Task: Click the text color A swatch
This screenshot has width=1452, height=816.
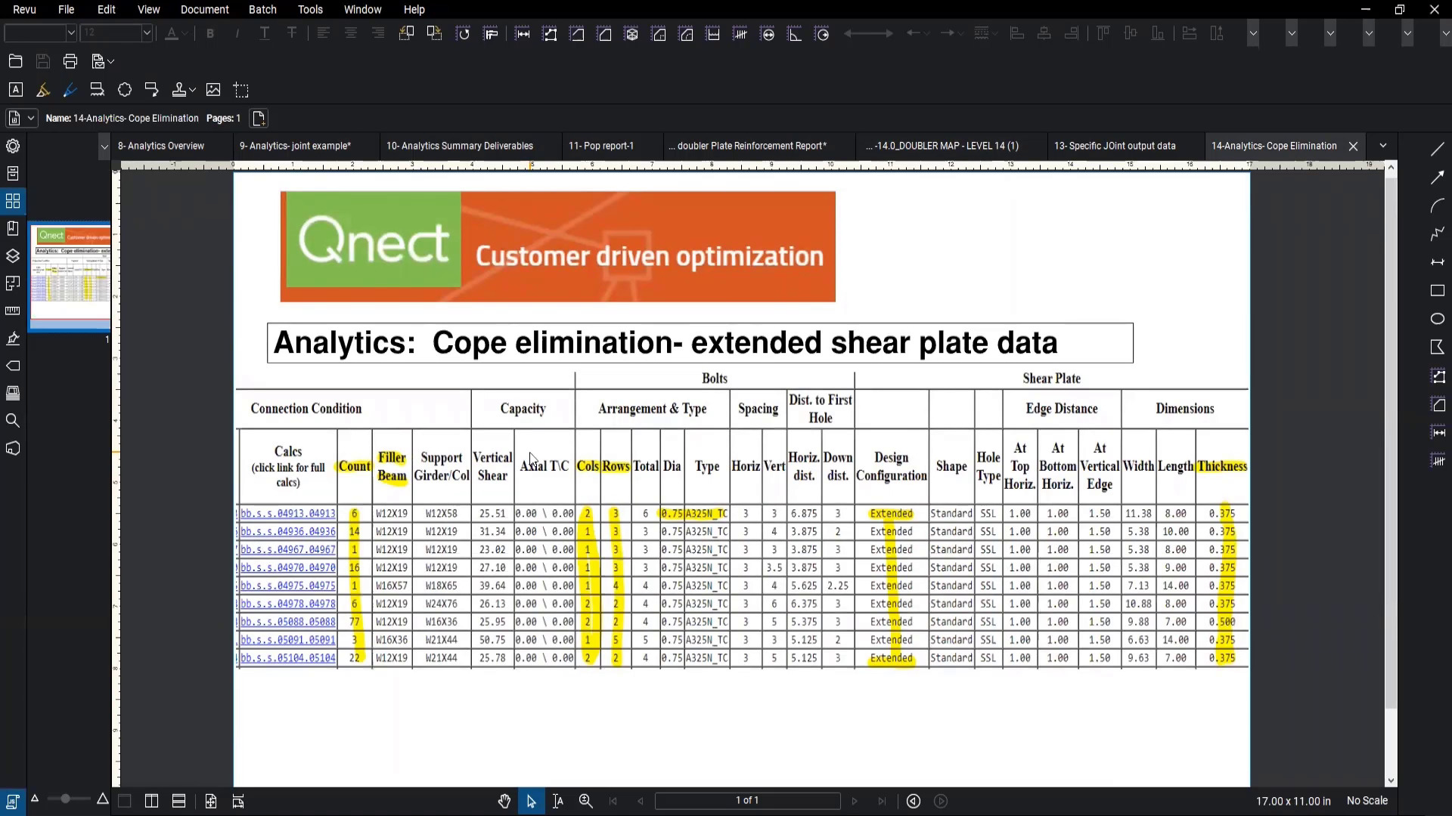Action: [x=172, y=33]
